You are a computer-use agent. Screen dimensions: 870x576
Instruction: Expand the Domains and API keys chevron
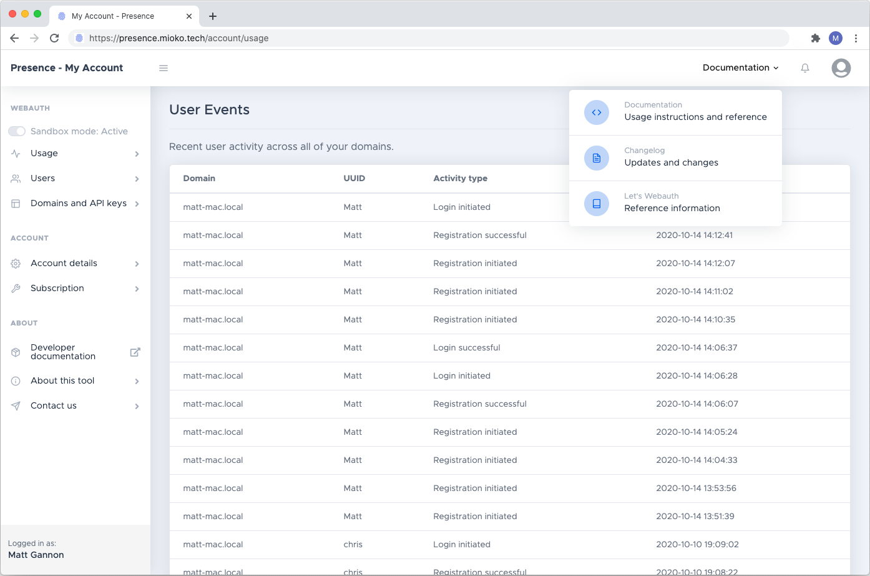coord(137,204)
